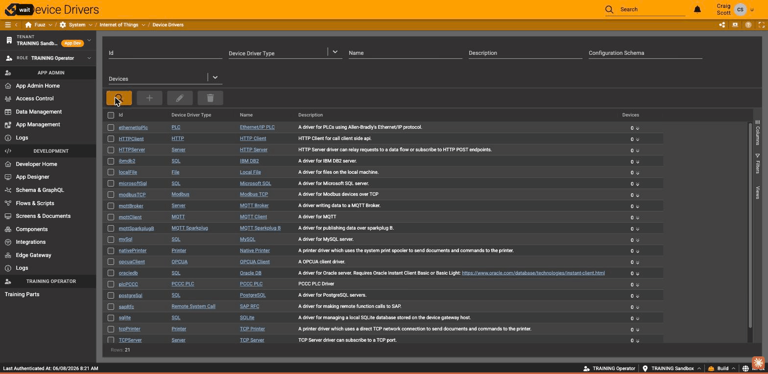This screenshot has height=374, width=768.
Task: Check the oracledb row checkbox
Action: (111, 273)
